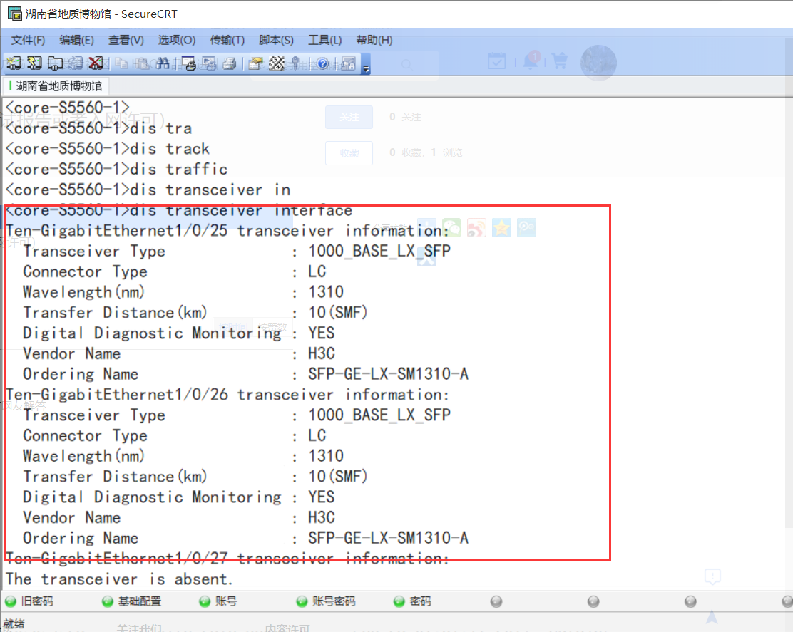Open the 传输(T) menu
The width and height of the screenshot is (793, 632).
(x=227, y=41)
